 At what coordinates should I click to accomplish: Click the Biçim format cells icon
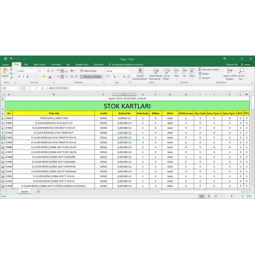coord(192,71)
